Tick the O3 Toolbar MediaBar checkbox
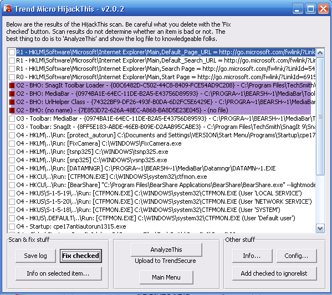The height and width of the screenshot is (295, 332). point(12,118)
